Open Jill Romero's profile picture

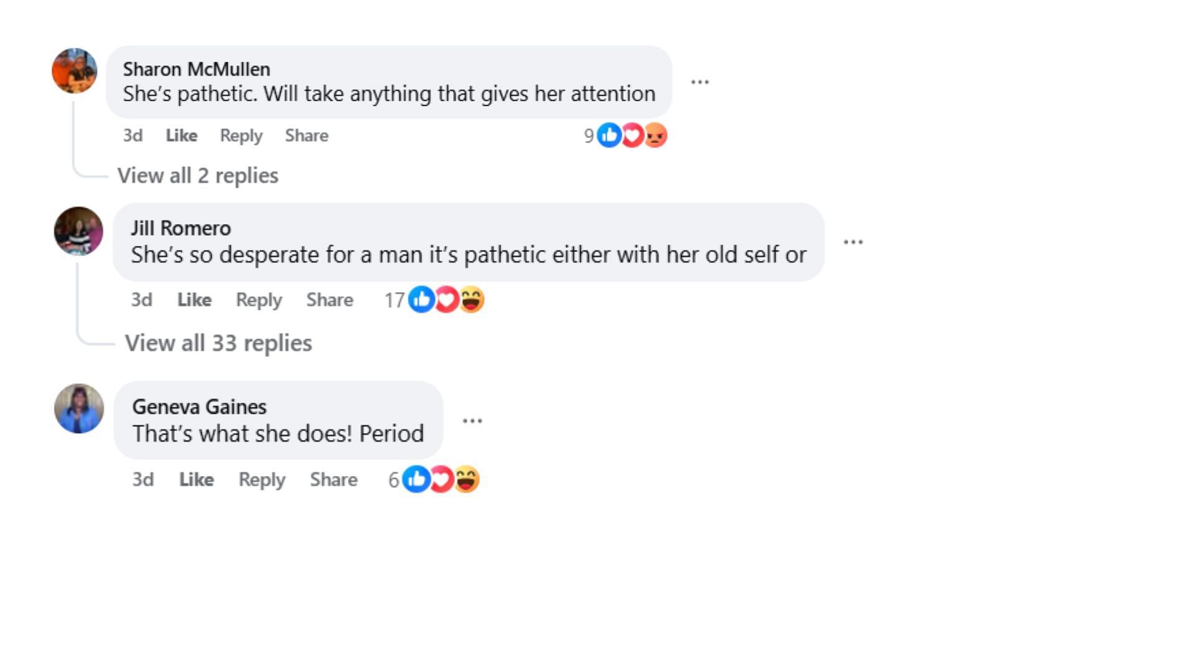(x=78, y=231)
